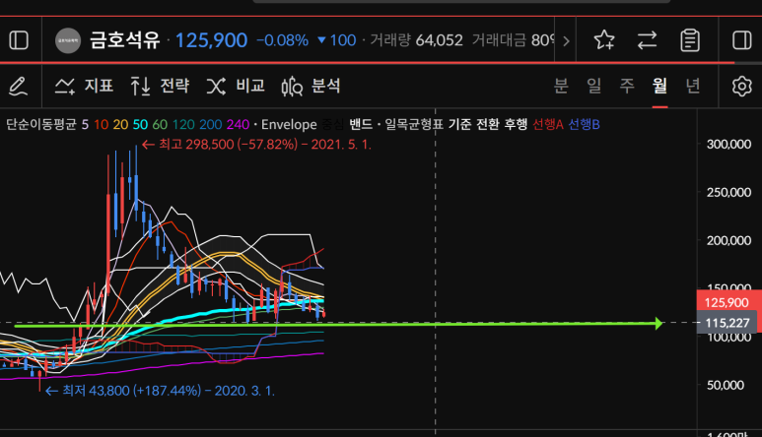Toggle the 20 moving average line
762x437 pixels.
coord(120,125)
